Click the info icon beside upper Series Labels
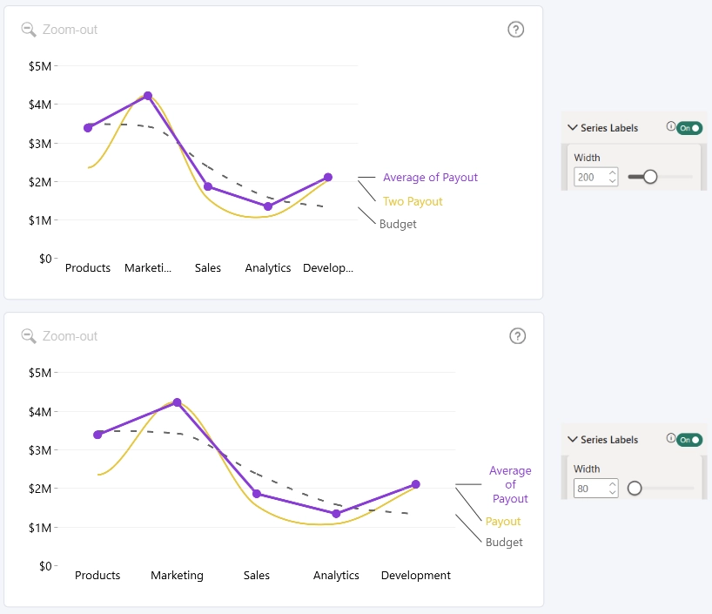This screenshot has width=712, height=614. coord(671,126)
